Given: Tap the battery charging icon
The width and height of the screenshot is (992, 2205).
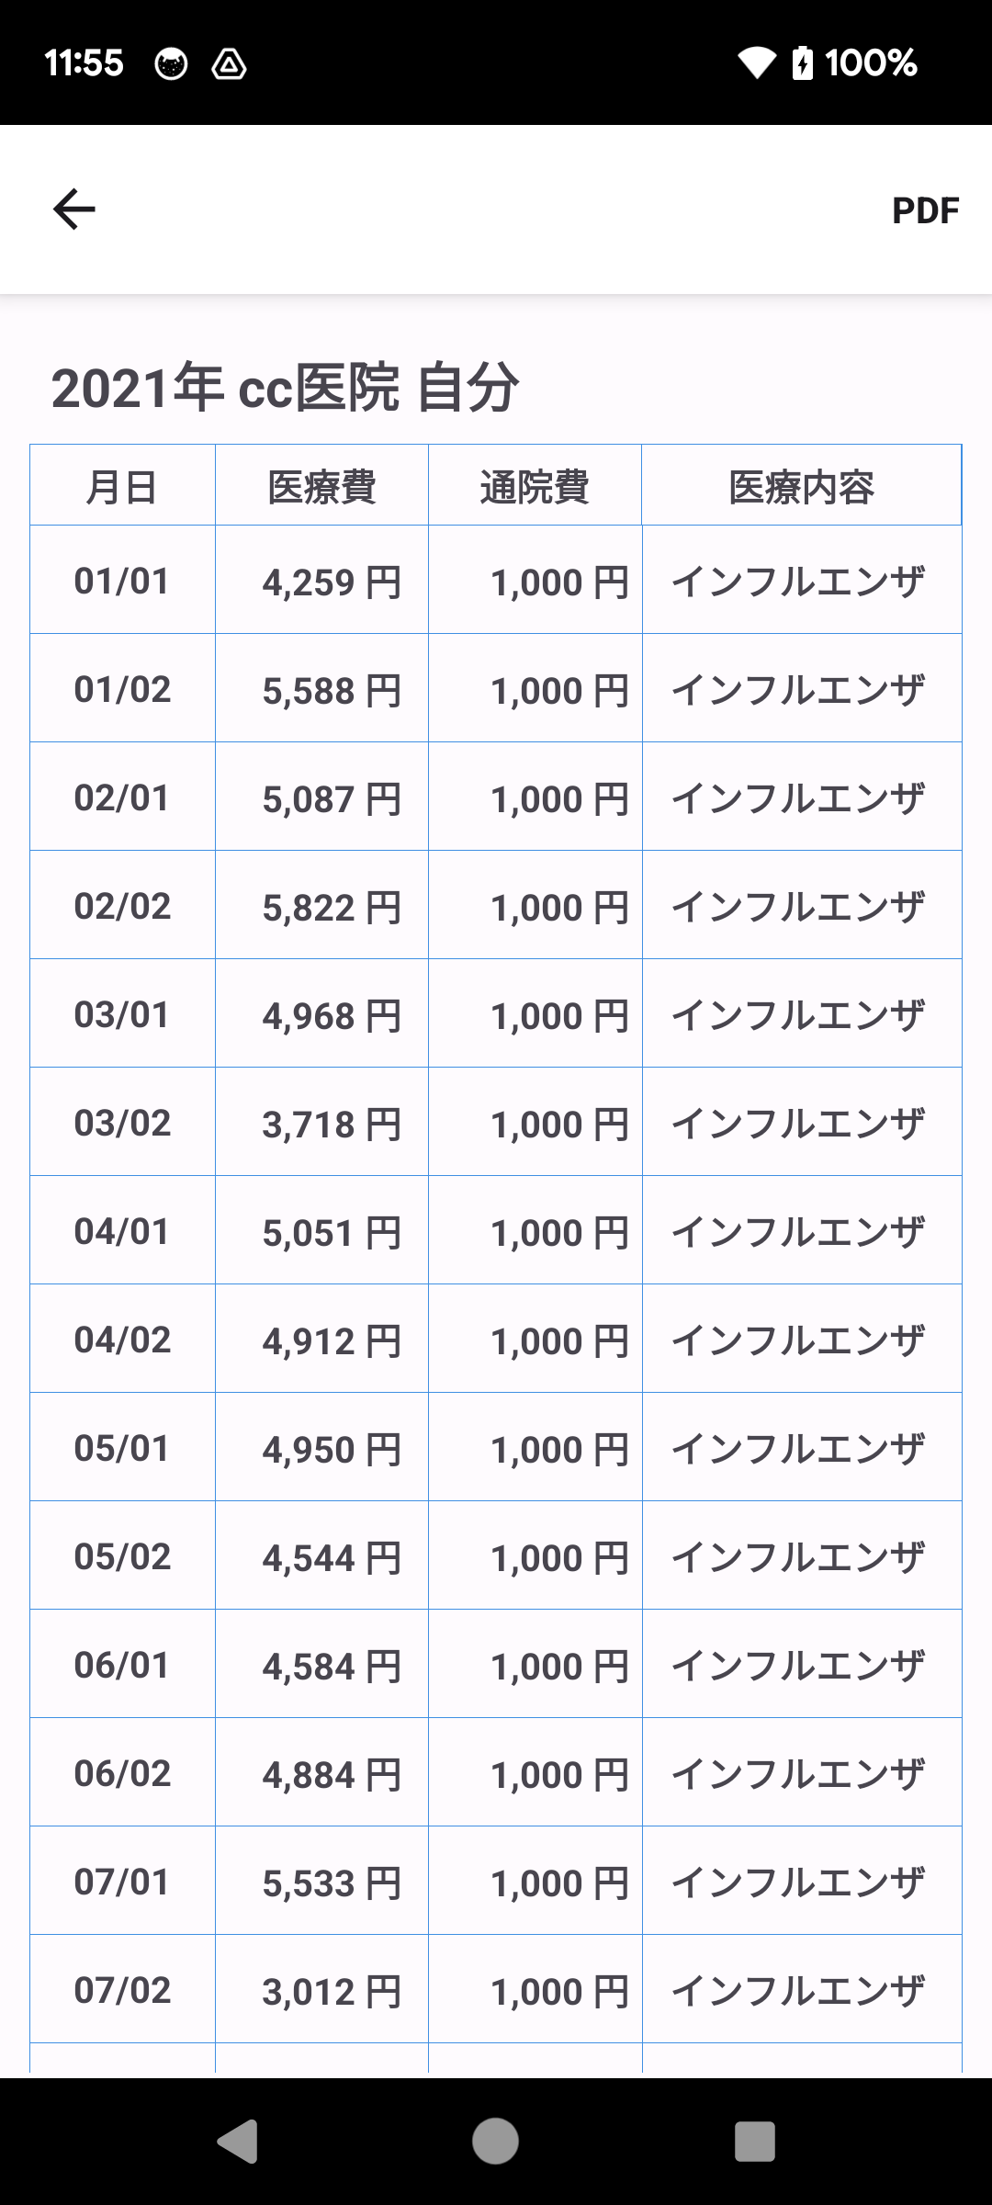Looking at the screenshot, I should (x=802, y=63).
